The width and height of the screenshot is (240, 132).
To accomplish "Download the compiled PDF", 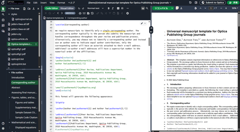I will (x=181, y=8).
